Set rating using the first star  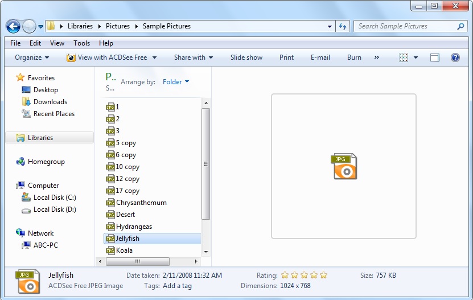click(x=285, y=276)
